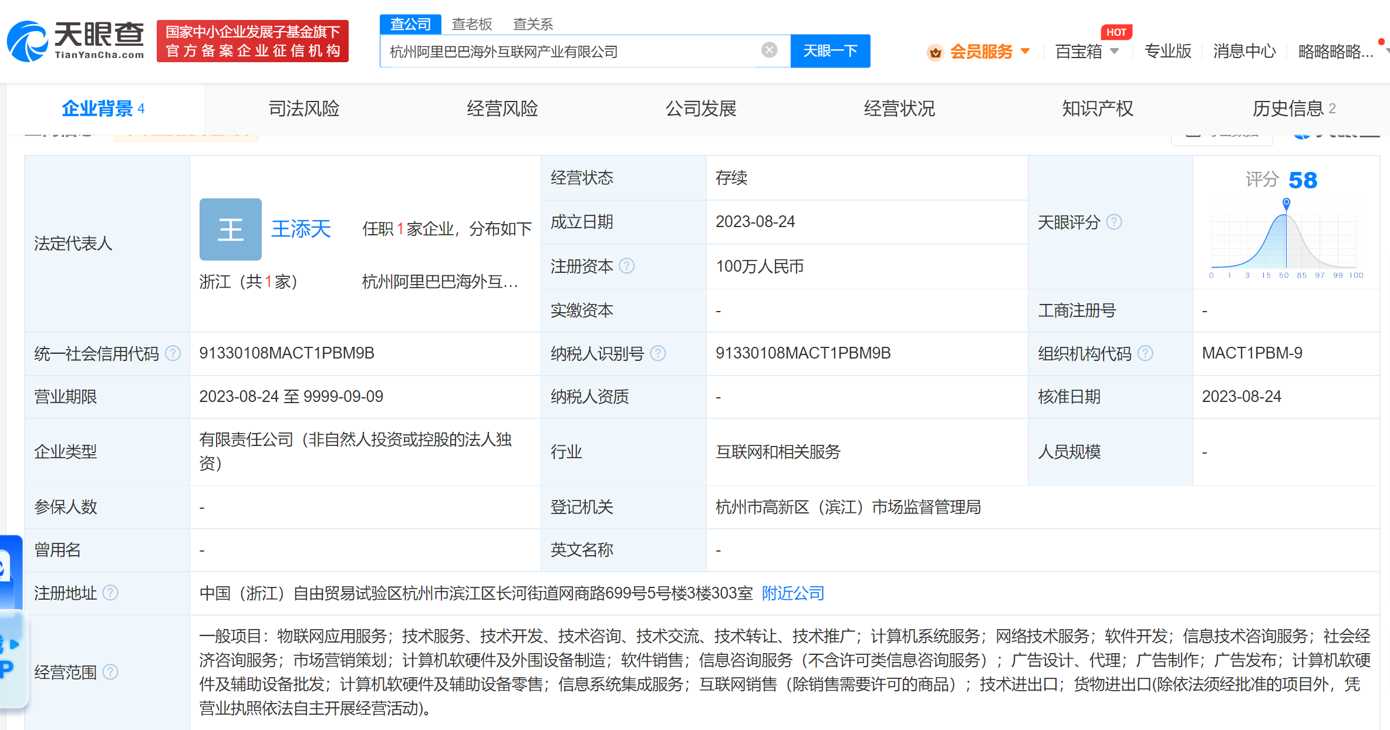
Task: Open the 略略略略 user account menu
Action: tap(1335, 52)
